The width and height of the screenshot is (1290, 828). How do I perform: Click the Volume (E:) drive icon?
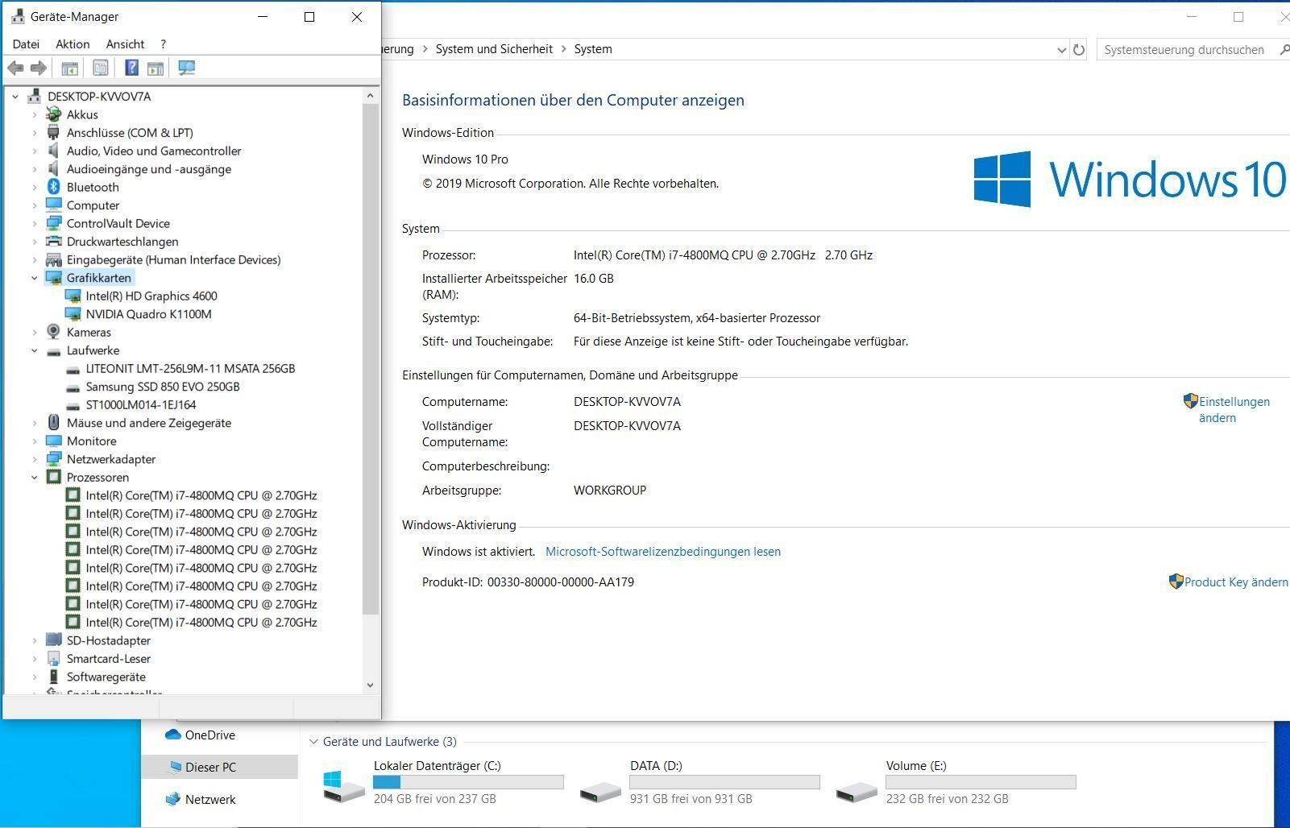857,791
